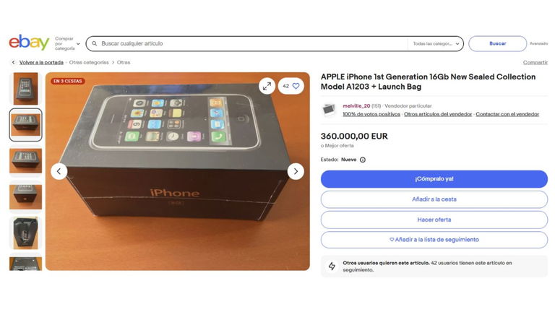The height and width of the screenshot is (312, 555).
Task: Select the launch bag thumbnail image
Action: point(25,233)
